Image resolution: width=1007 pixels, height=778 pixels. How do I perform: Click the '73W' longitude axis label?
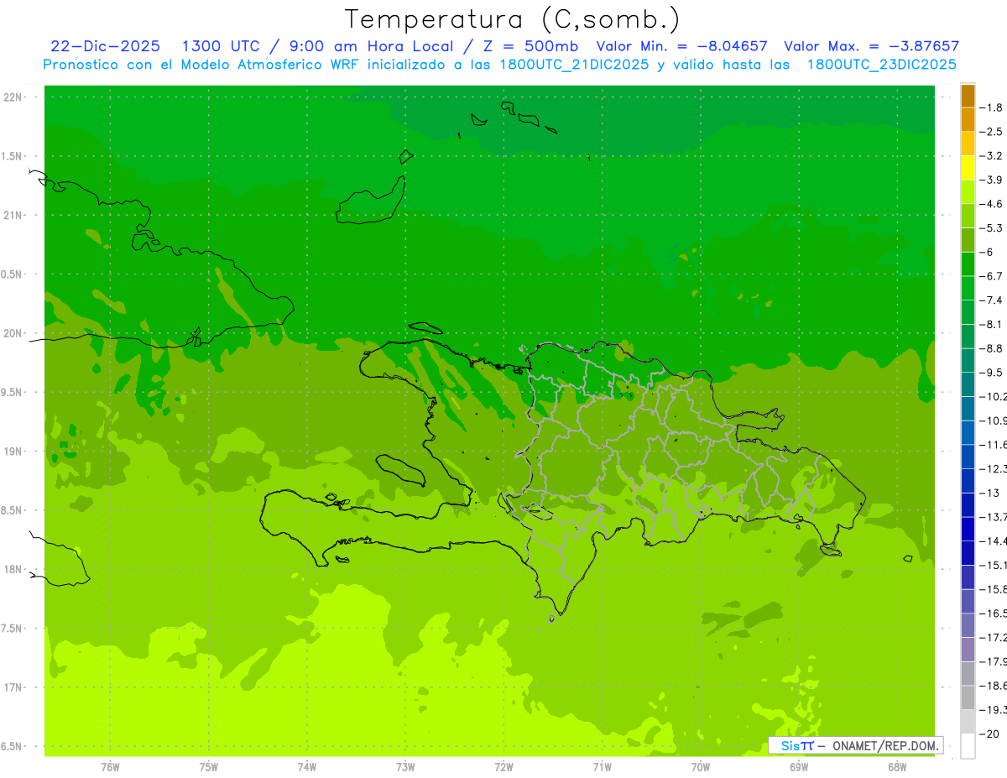(405, 767)
